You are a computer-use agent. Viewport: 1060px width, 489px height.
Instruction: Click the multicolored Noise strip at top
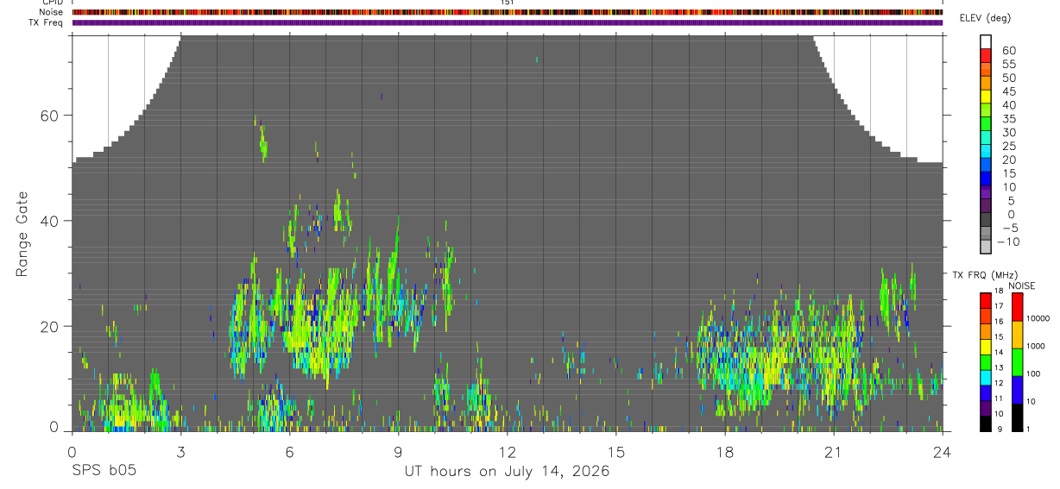tap(508, 12)
